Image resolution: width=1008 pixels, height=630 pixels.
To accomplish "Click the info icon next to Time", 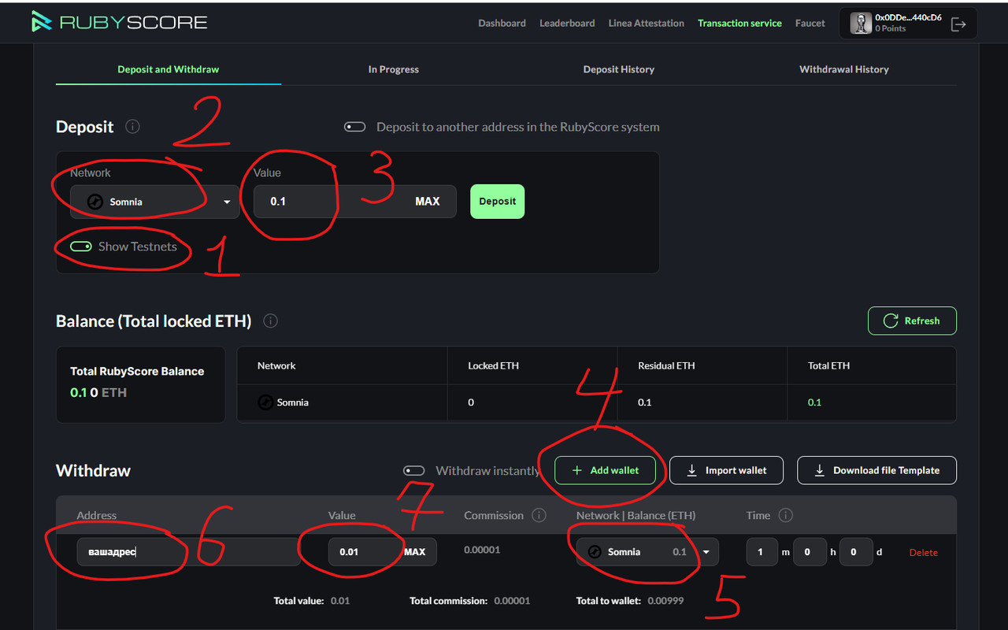I will tap(785, 515).
